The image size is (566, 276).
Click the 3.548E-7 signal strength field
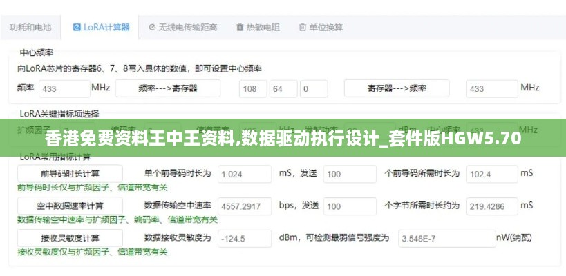(x=447, y=239)
